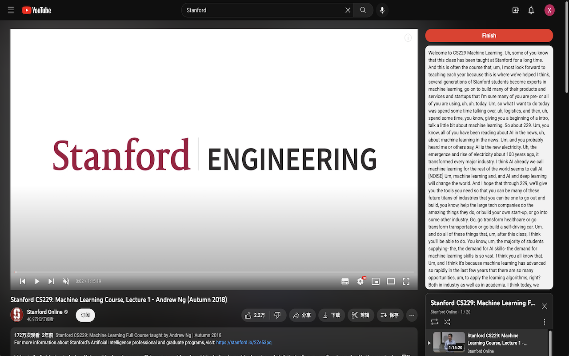569x356 pixels.
Task: Open playlist options three-dot menu
Action: 545,322
